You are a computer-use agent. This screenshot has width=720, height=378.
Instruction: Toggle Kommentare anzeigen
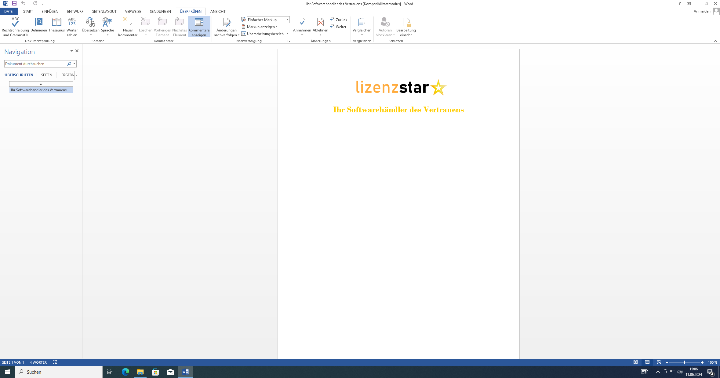(x=199, y=27)
